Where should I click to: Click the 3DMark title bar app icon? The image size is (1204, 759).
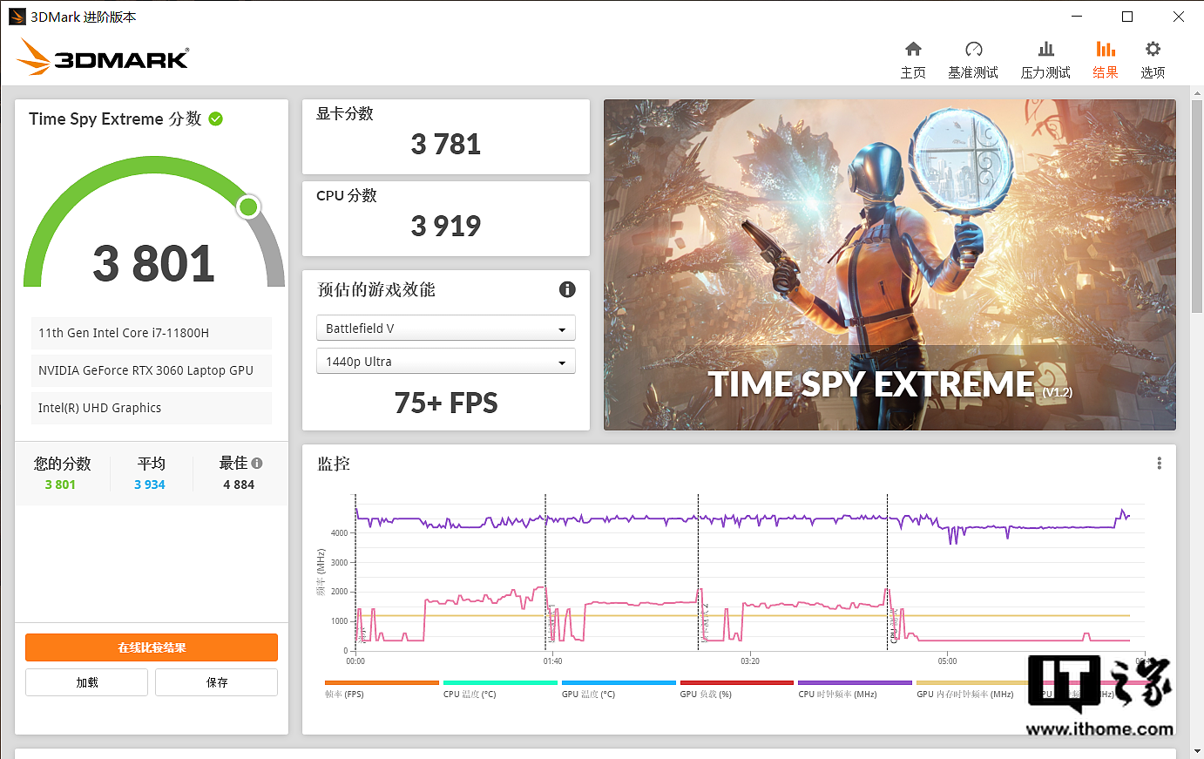tap(17, 17)
